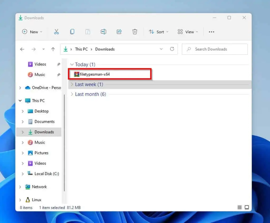Open the See more options ellipsis

tap(211, 32)
